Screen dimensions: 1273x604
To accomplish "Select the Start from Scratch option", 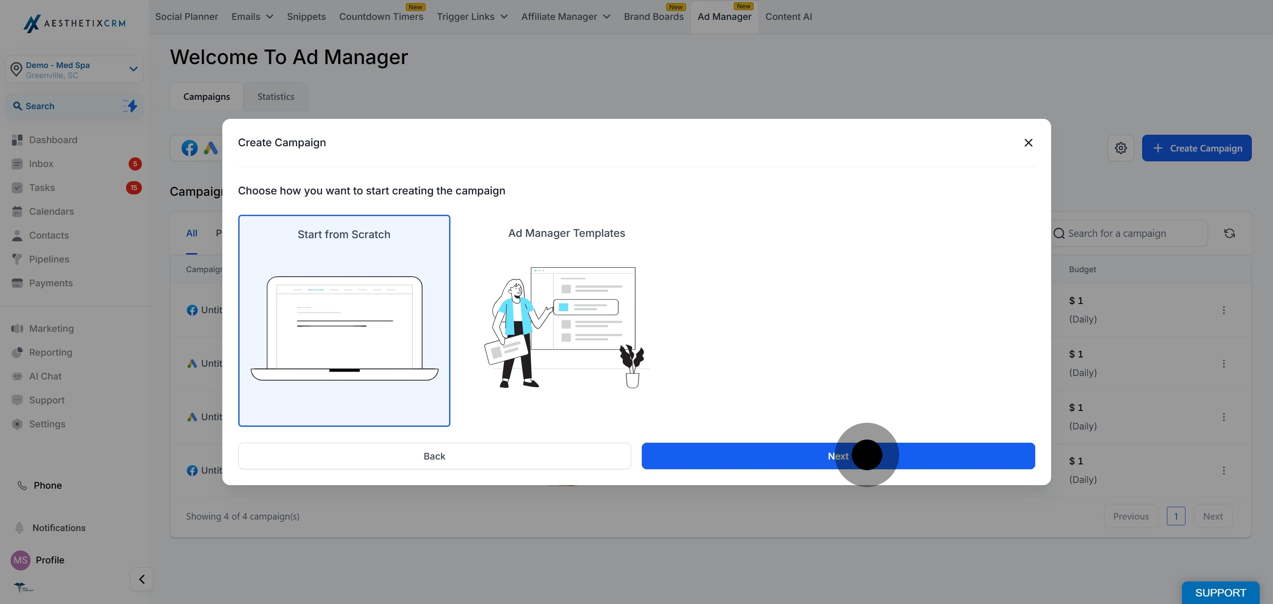I will click(344, 320).
